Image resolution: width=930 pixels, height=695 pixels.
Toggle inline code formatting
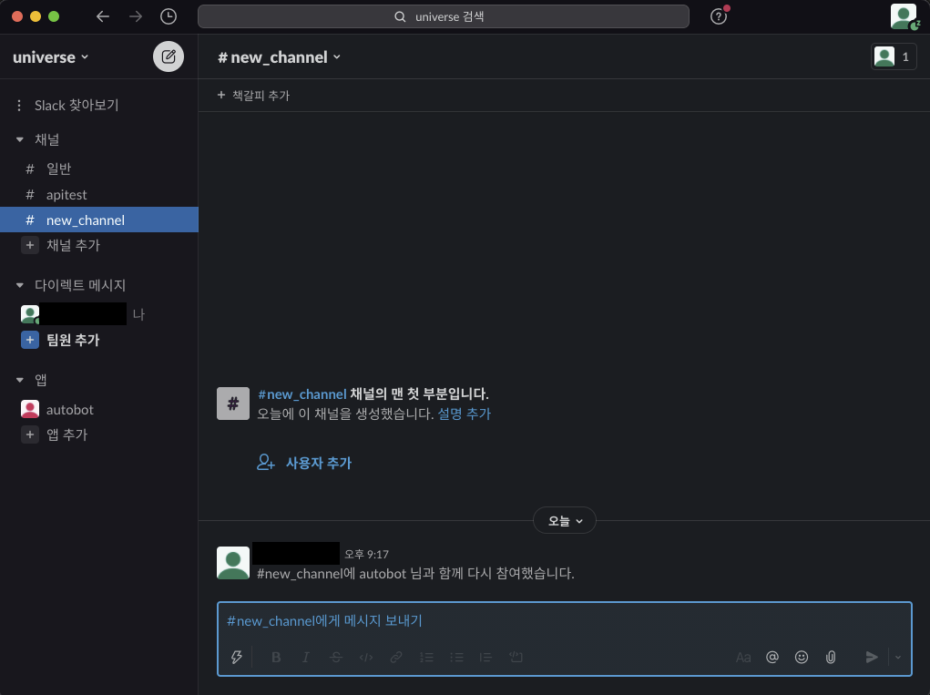pyautogui.click(x=366, y=657)
